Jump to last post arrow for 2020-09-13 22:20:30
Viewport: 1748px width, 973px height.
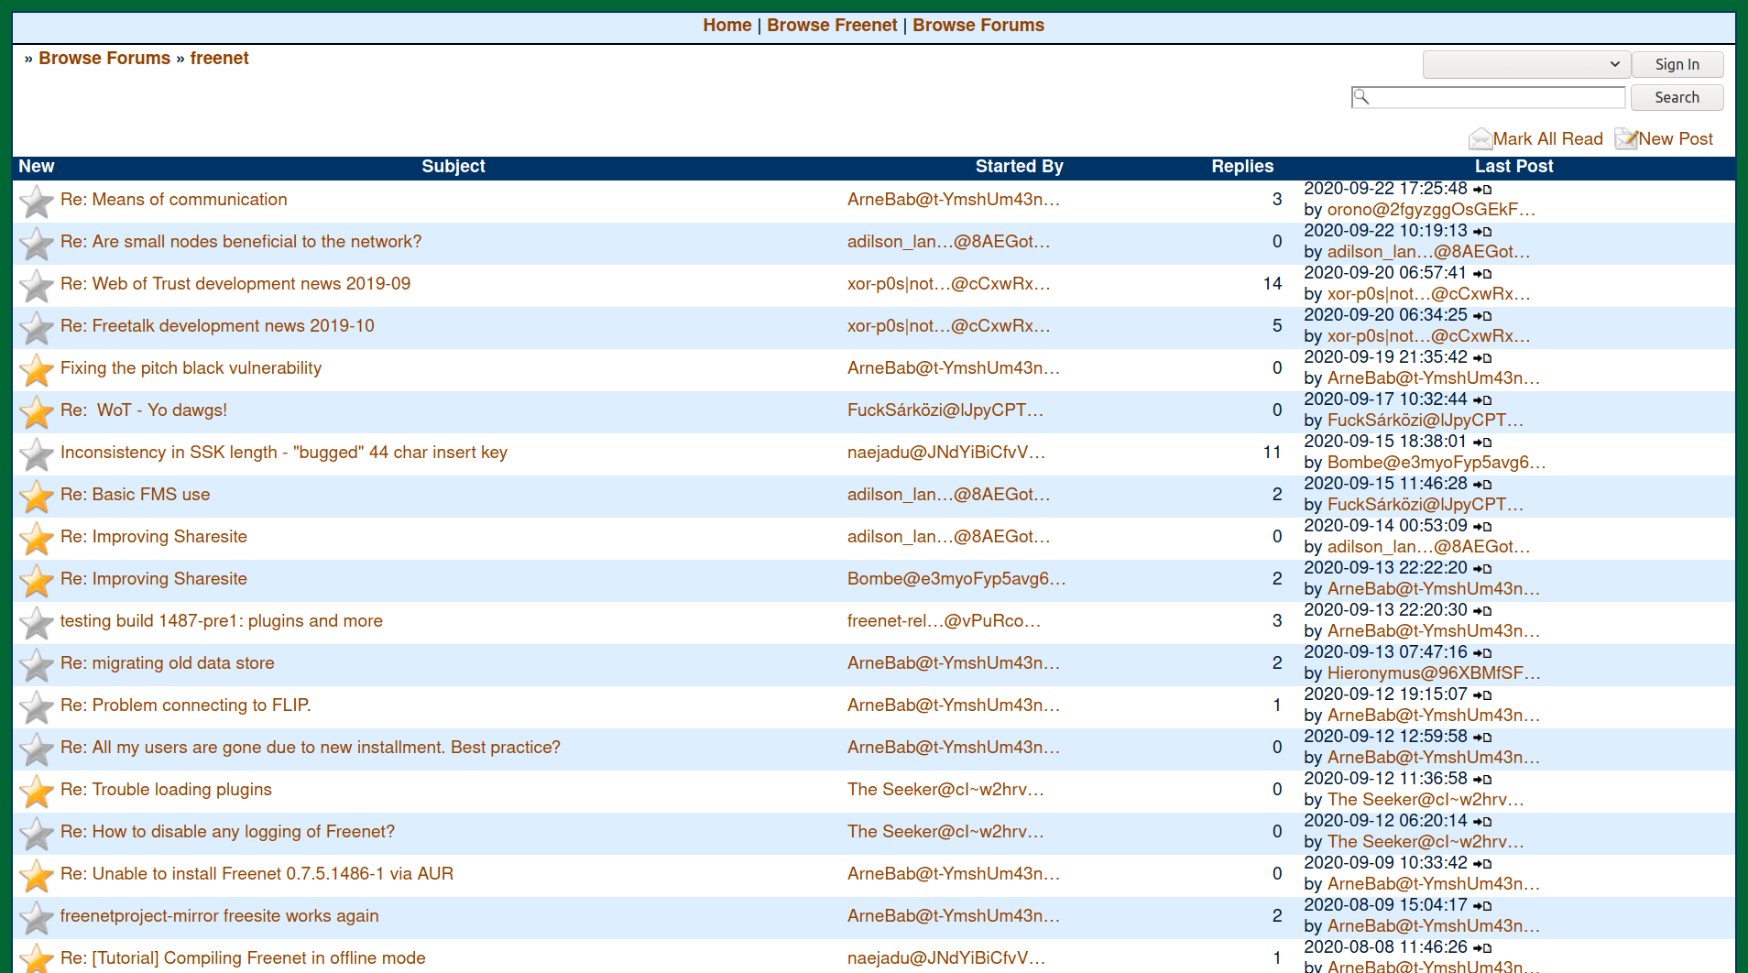coord(1482,610)
